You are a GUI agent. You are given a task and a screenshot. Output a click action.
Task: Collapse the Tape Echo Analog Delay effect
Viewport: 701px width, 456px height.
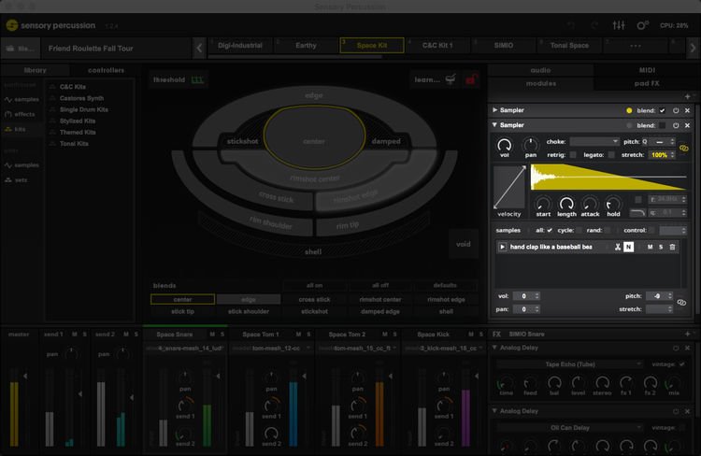[494, 348]
